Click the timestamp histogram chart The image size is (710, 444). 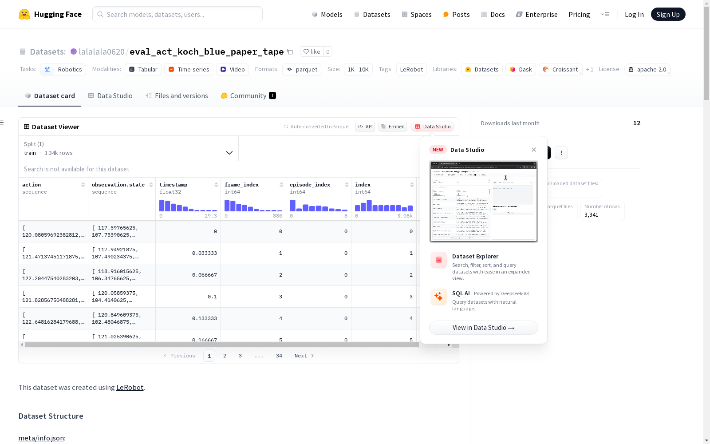(x=188, y=205)
